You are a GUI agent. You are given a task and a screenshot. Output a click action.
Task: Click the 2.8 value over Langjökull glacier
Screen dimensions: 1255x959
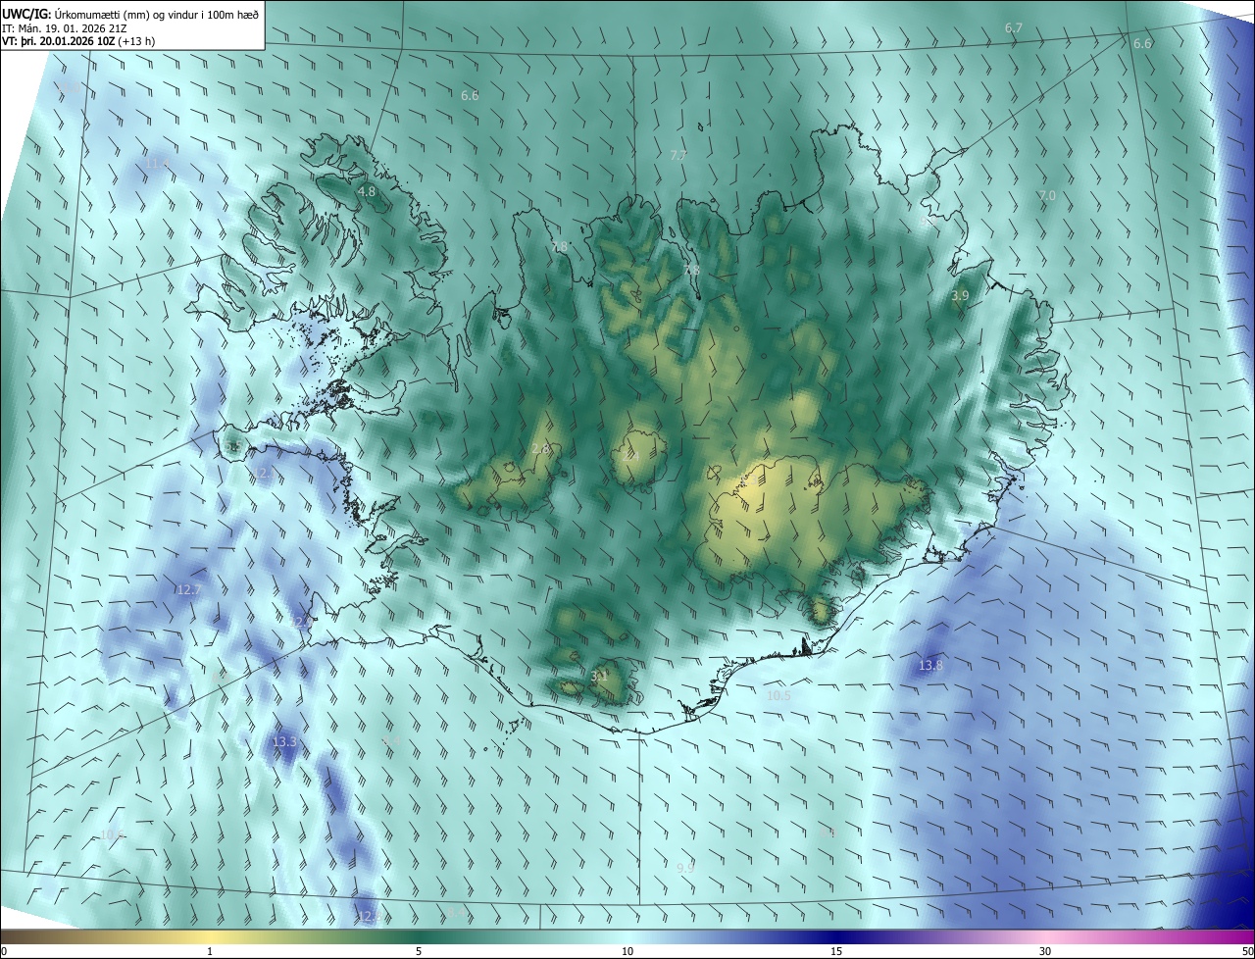pos(540,448)
